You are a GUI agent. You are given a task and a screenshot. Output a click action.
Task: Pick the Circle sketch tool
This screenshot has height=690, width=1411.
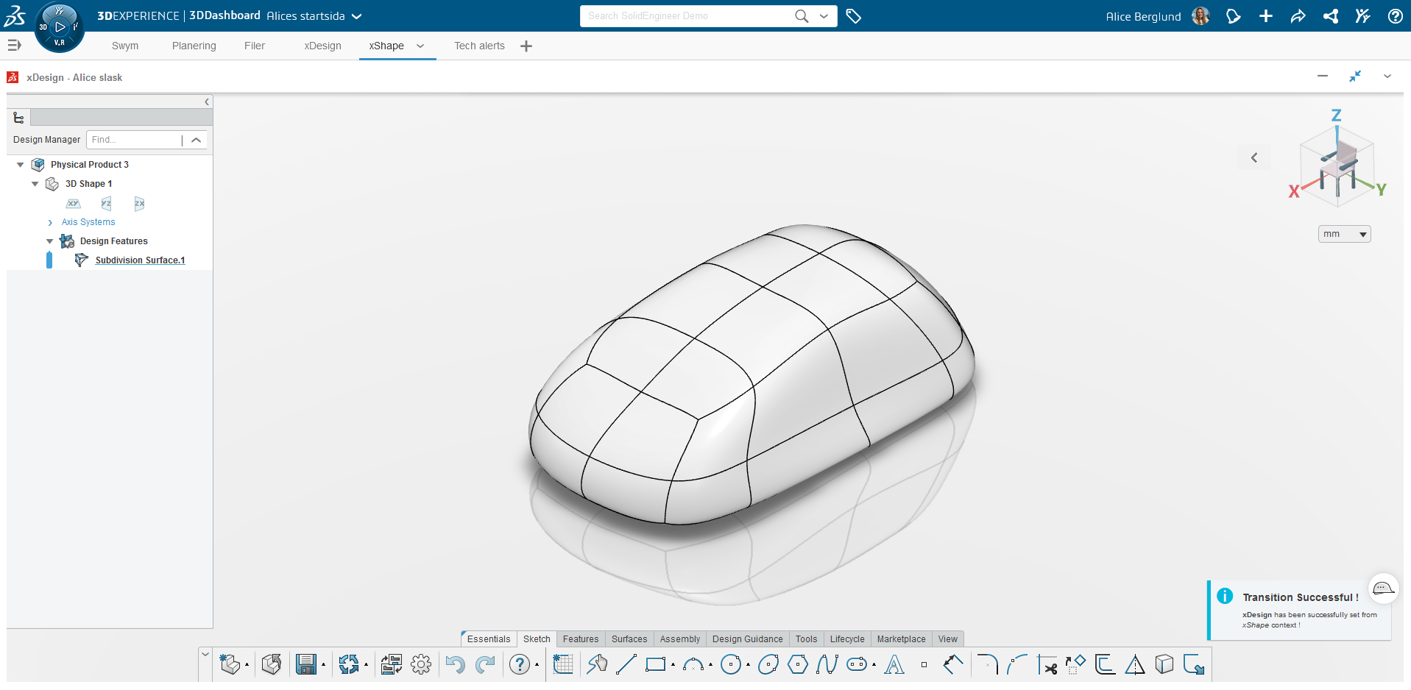(x=730, y=664)
